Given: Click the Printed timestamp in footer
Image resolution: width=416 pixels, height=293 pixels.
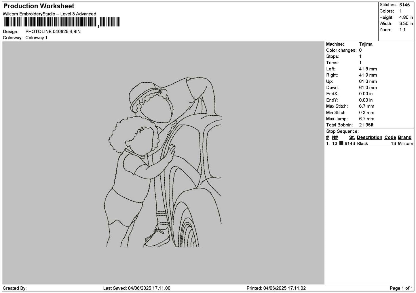Looking at the screenshot, I should click(276, 288).
